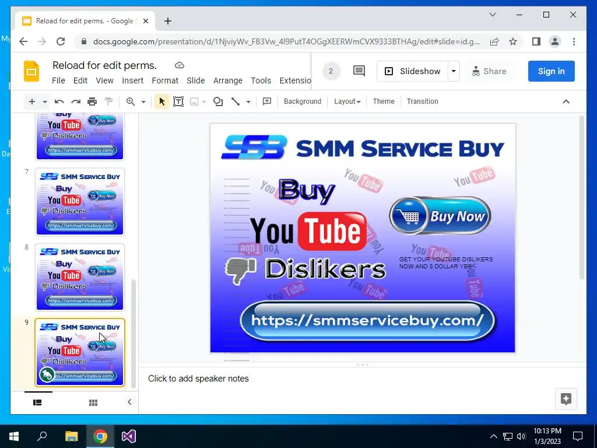Toggle the browser side panel

tap(536, 41)
